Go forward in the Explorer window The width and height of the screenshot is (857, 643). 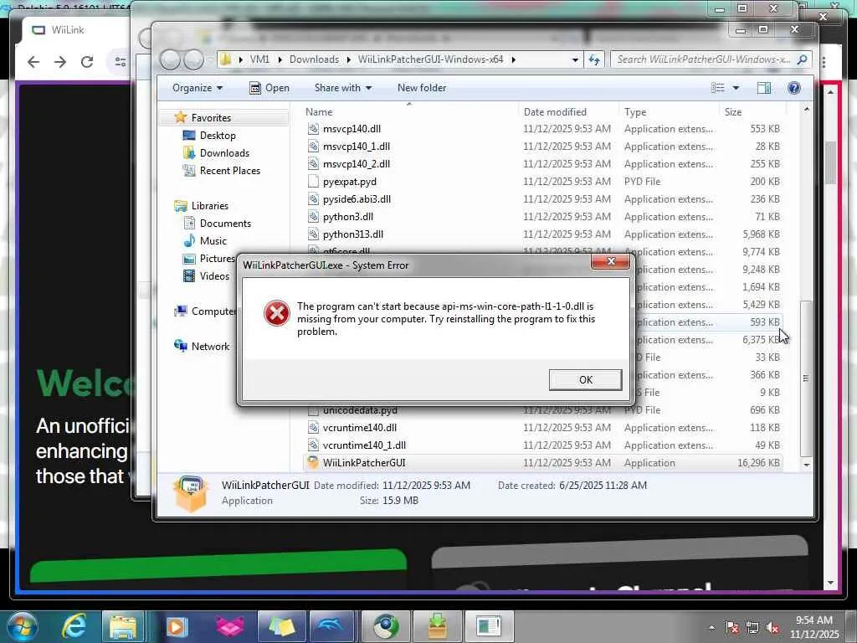(193, 59)
